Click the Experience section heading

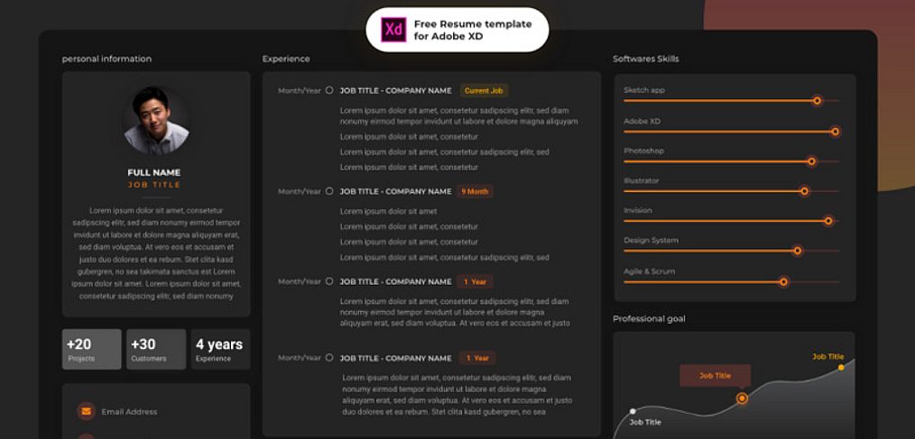pyautogui.click(x=286, y=59)
